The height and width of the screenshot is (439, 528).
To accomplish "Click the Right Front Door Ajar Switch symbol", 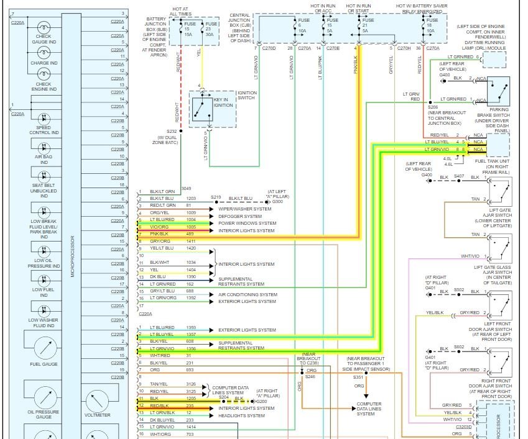I will coord(501,363).
